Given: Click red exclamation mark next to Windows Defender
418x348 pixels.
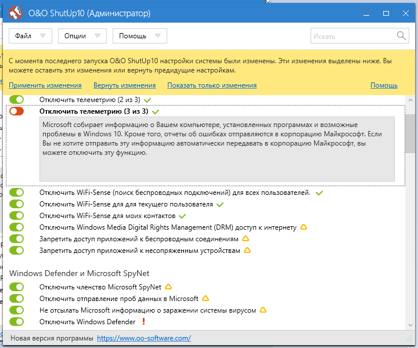Looking at the screenshot, I should [x=144, y=321].
